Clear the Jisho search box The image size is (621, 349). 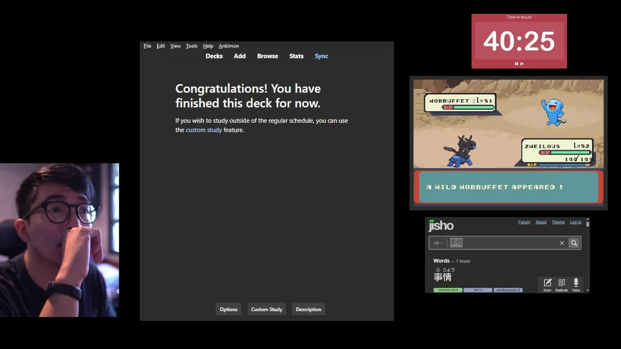click(562, 243)
